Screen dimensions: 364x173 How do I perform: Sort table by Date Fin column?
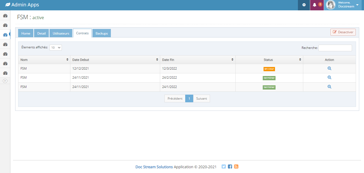click(x=198, y=60)
